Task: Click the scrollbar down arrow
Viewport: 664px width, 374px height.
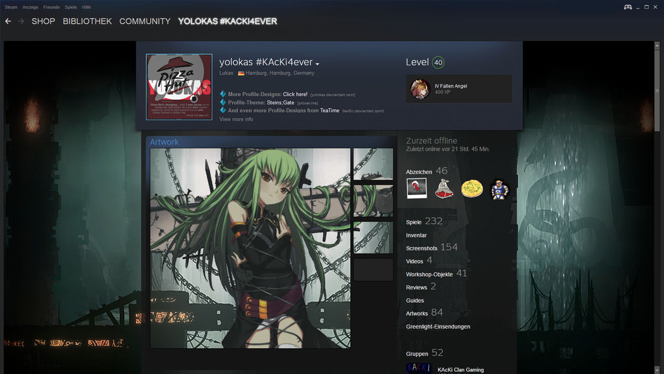Action: coord(657,371)
